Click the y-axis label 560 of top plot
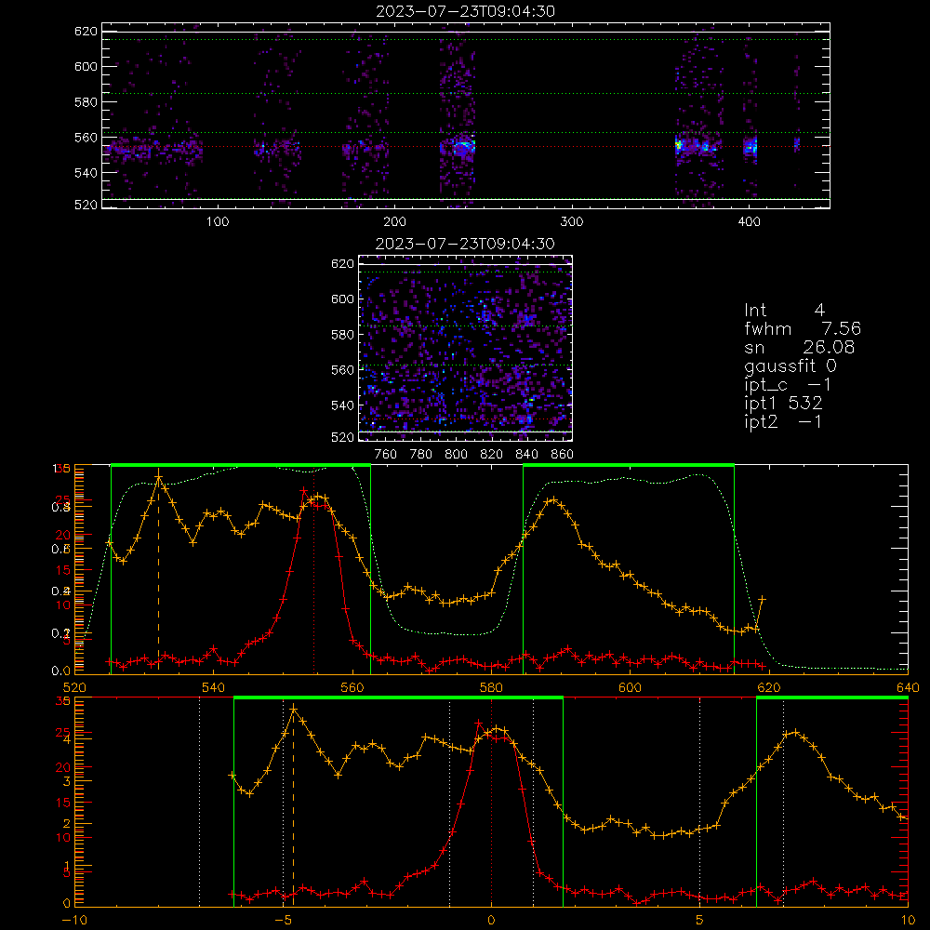The width and height of the screenshot is (930, 930). click(x=86, y=138)
